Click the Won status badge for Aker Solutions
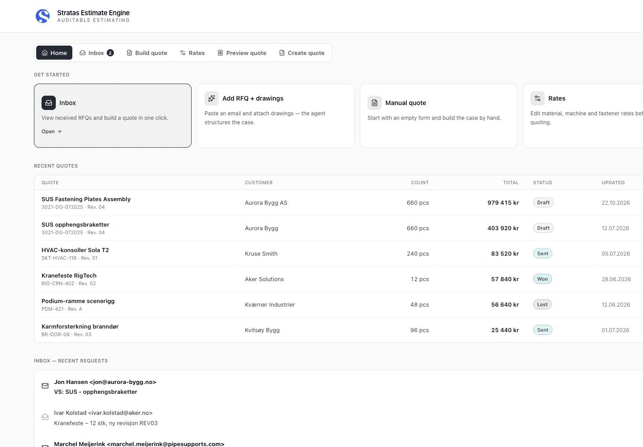The image size is (643, 447). (x=543, y=279)
